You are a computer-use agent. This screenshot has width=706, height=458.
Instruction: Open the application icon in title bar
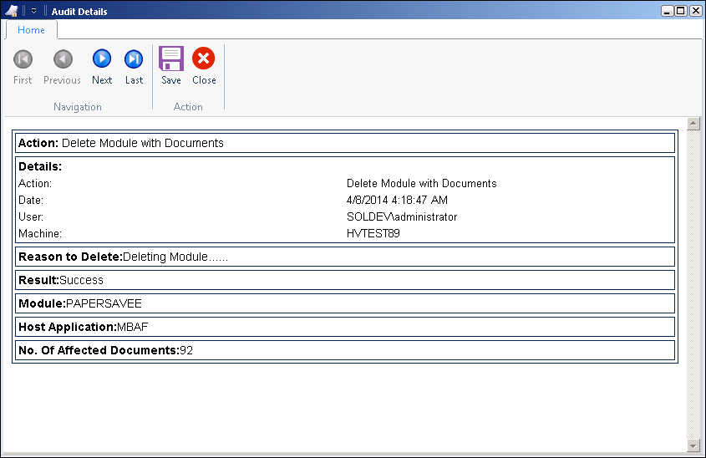coord(12,11)
